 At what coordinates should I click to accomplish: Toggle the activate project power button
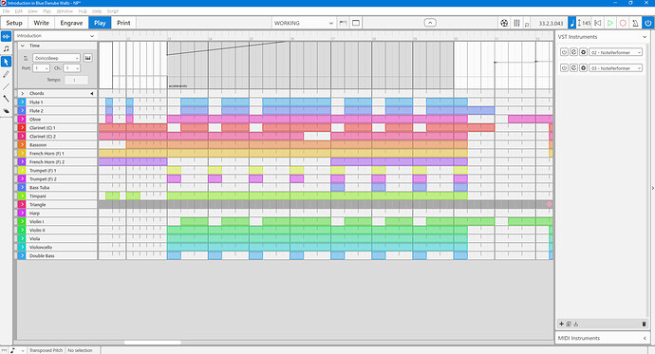click(x=648, y=23)
